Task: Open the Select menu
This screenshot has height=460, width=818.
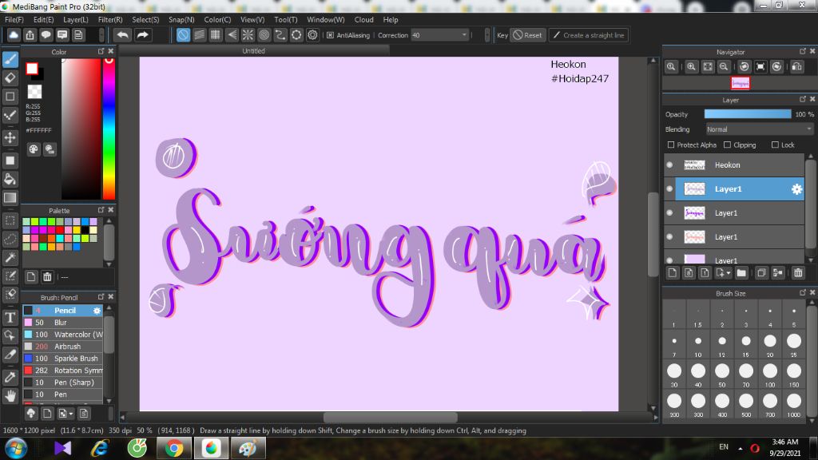Action: tap(145, 19)
